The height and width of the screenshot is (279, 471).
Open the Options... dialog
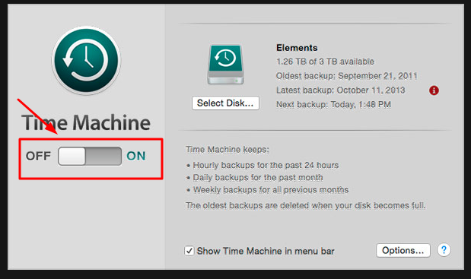[403, 250]
